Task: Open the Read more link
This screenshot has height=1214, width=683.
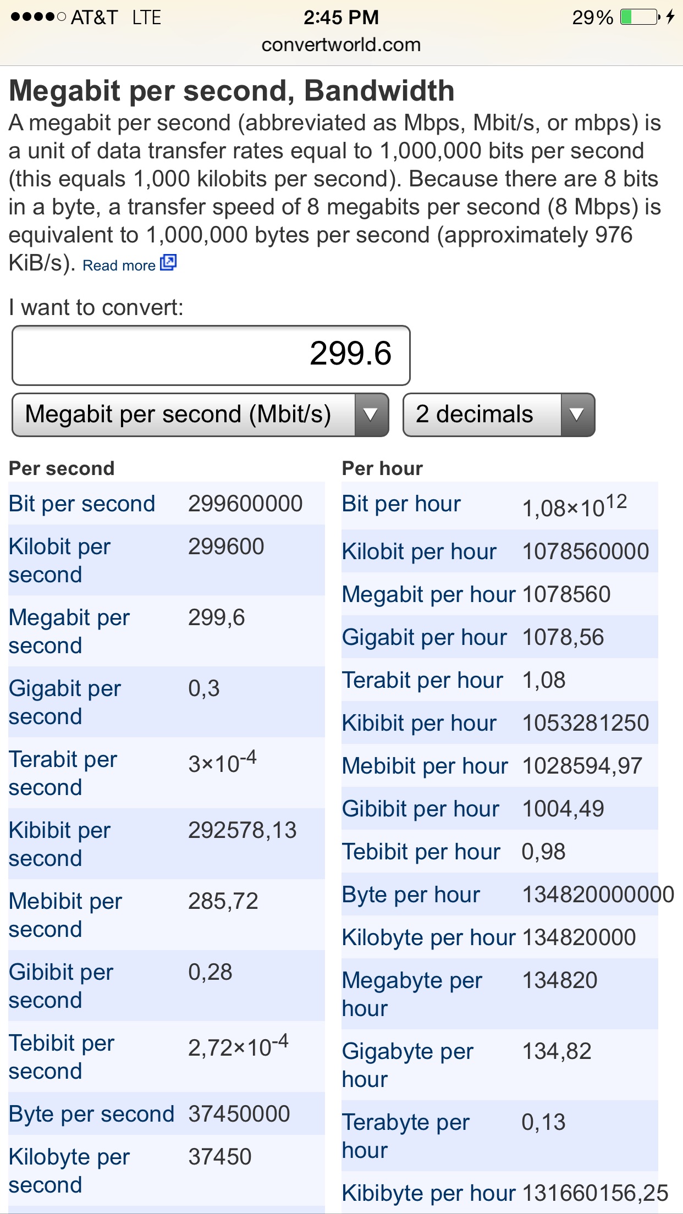Action: [119, 265]
